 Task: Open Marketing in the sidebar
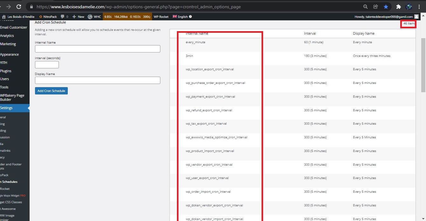(x=8, y=44)
